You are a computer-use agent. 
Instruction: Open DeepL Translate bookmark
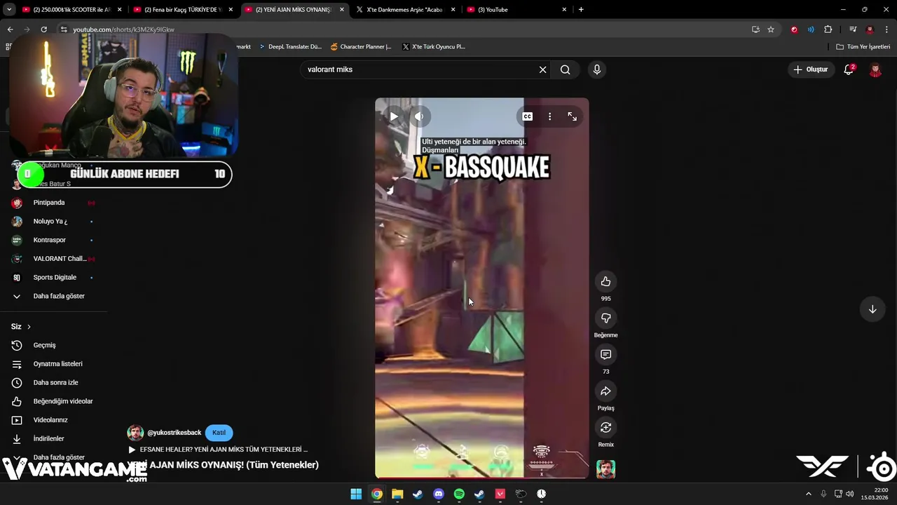coord(289,47)
